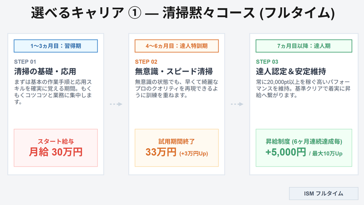Click the description starting 無意識の状態でも

click(x=177, y=88)
